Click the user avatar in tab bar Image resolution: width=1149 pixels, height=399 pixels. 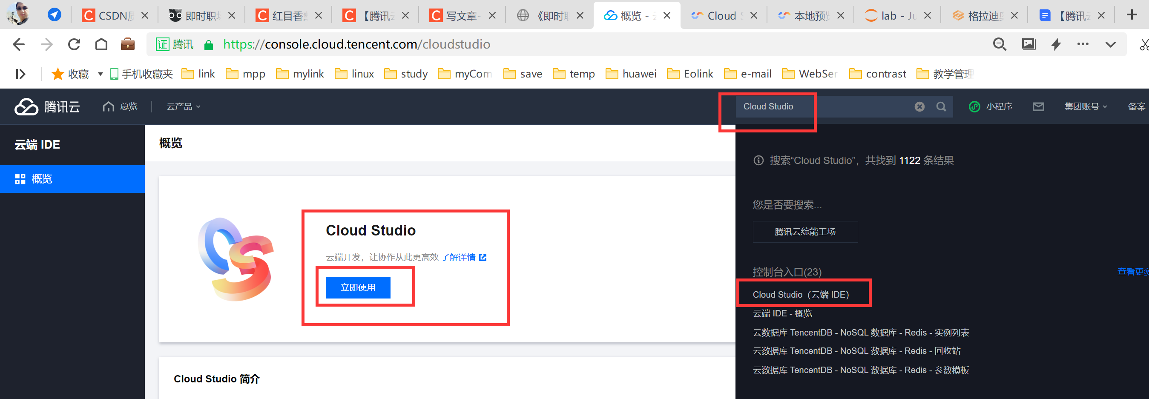(x=18, y=13)
